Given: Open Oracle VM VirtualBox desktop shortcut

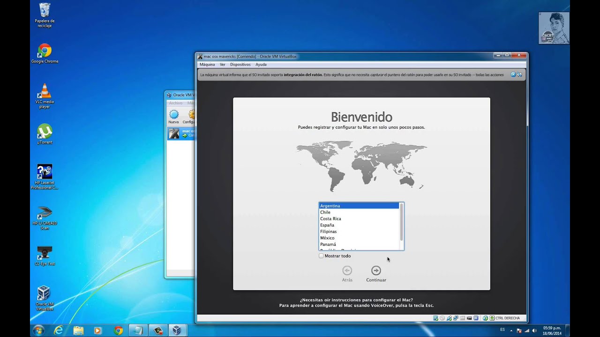Looking at the screenshot, I should point(45,298).
